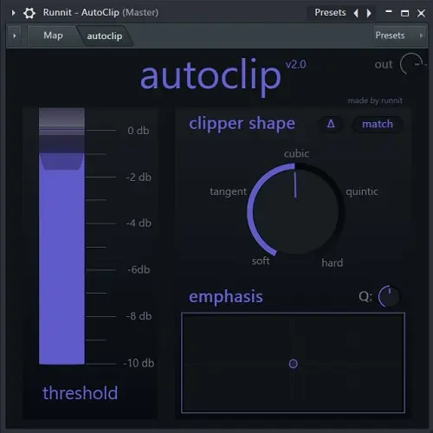Click the '-4 db' scale mark
The height and width of the screenshot is (433, 433).
point(139,223)
